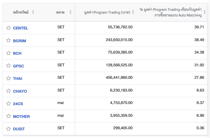210x138 pixels.
Task: Sort by หลักทรัพย์ column arrows
Action: click(33, 12)
